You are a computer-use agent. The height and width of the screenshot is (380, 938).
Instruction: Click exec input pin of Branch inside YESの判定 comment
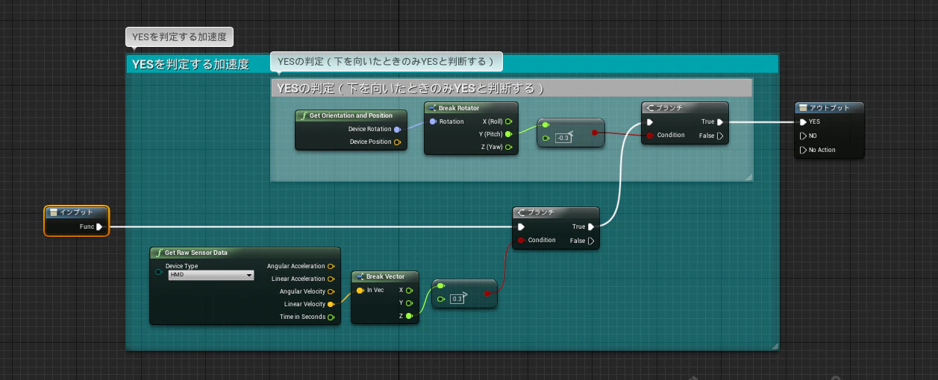(651, 121)
